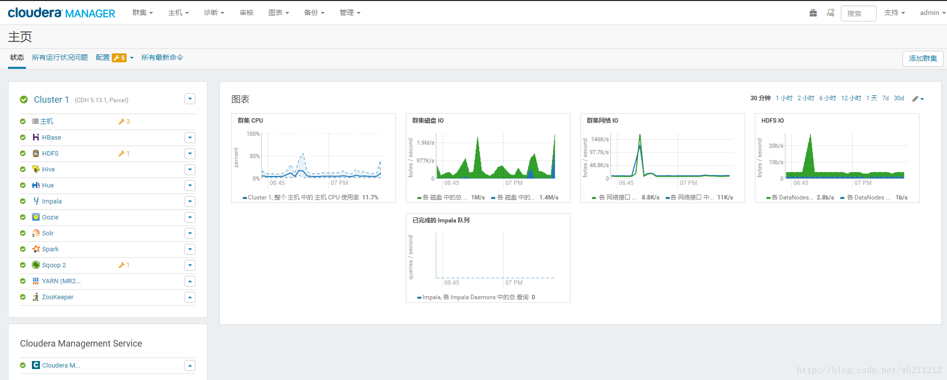Switch to 所有运行状况问题 tab
This screenshot has width=947, height=380.
pyautogui.click(x=60, y=57)
